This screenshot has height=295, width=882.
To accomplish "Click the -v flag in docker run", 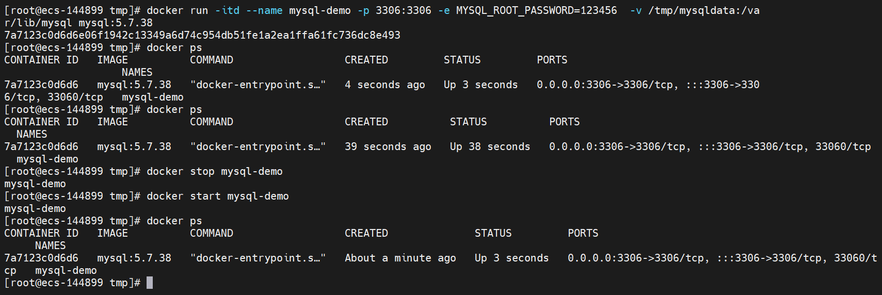I will click(x=635, y=10).
